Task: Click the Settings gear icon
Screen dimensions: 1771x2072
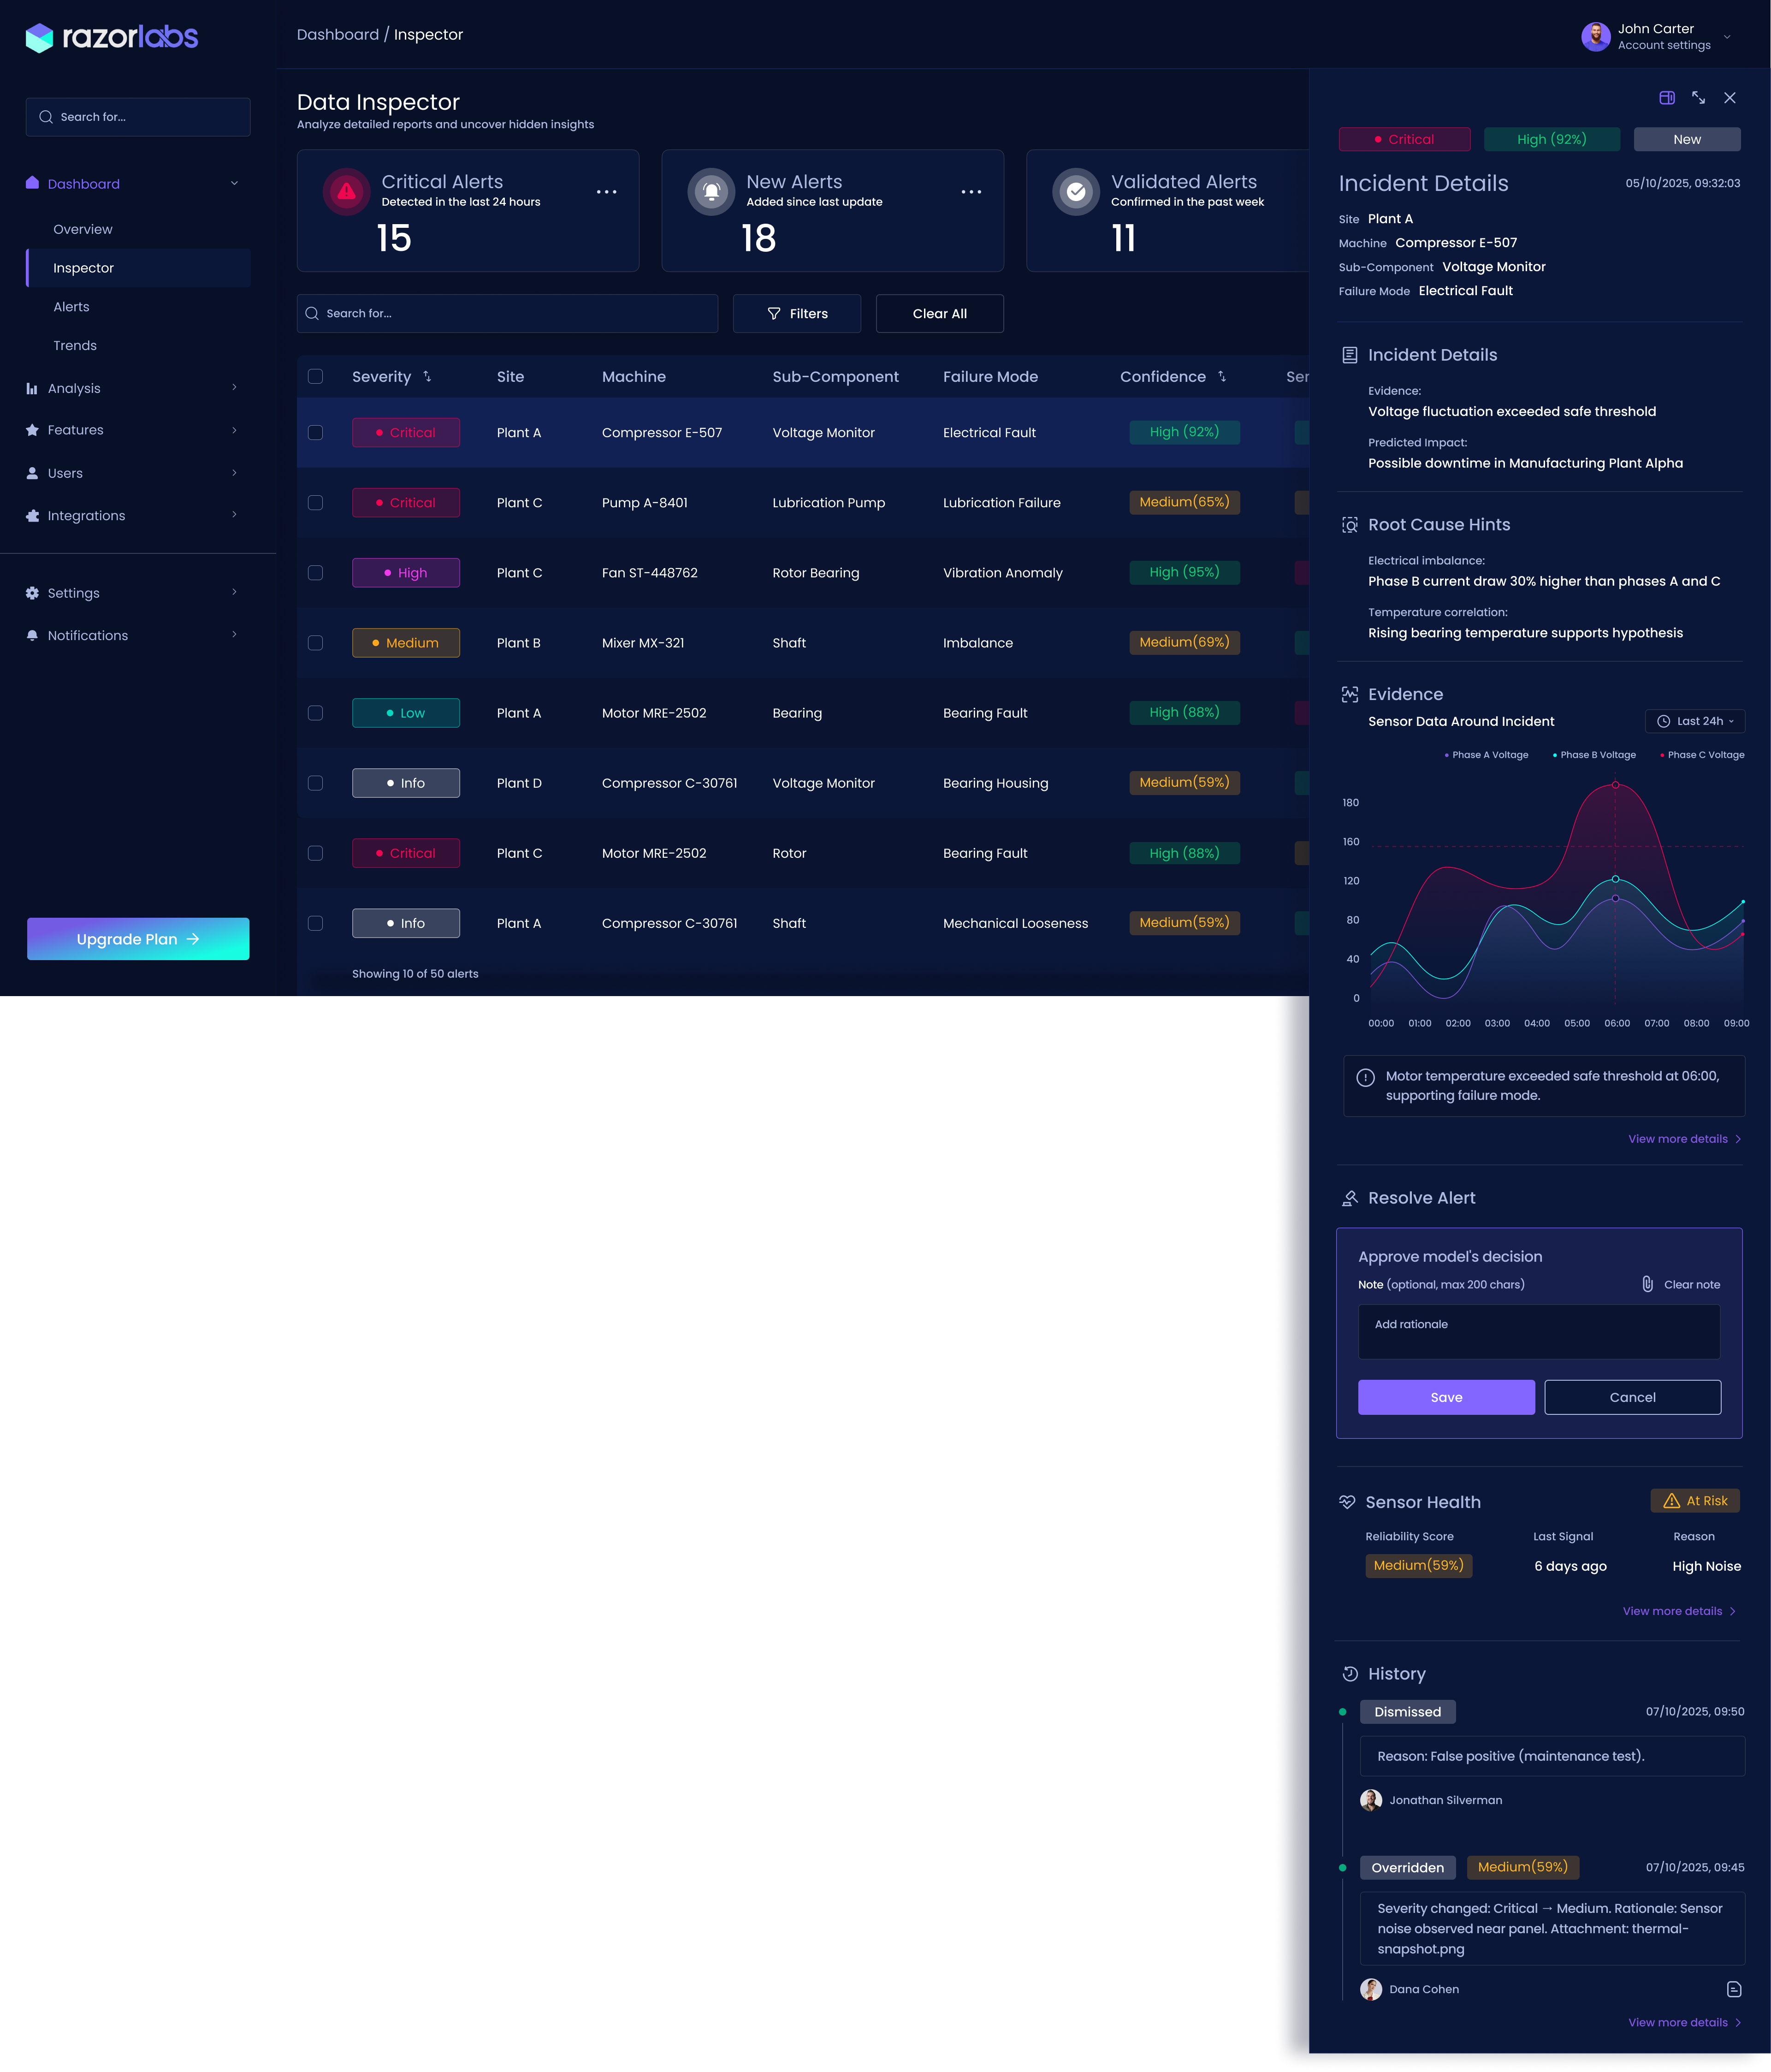Action: pos(32,593)
